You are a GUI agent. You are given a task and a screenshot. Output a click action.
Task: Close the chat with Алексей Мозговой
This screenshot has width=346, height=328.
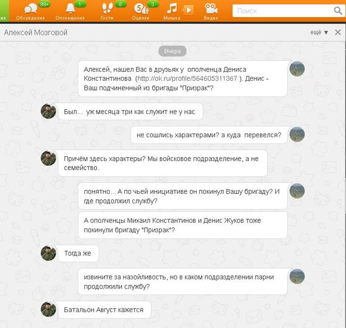pos(338,32)
